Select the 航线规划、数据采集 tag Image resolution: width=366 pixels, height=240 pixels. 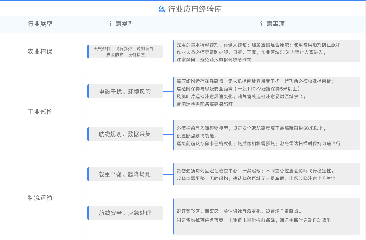pos(125,134)
